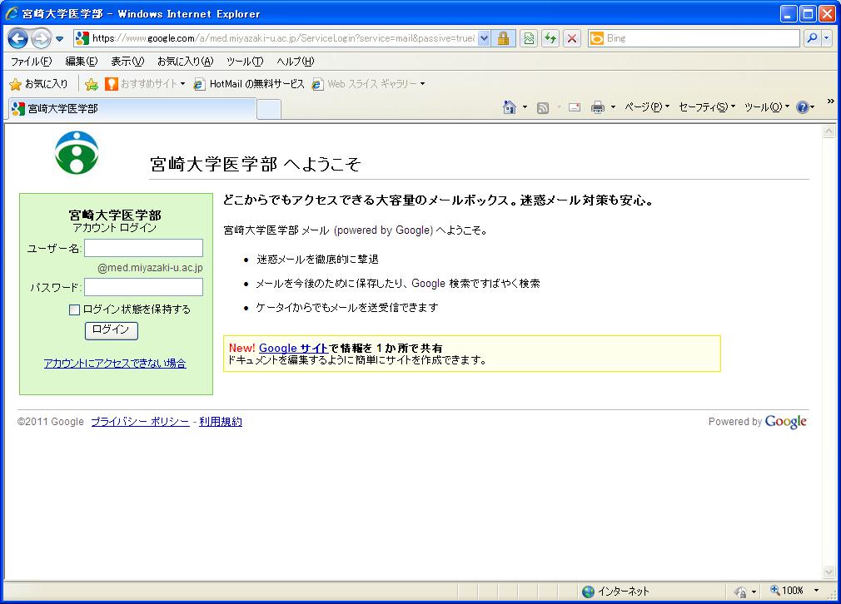Click the compatibility view icon
Screen dimensions: 841x604
(529, 38)
